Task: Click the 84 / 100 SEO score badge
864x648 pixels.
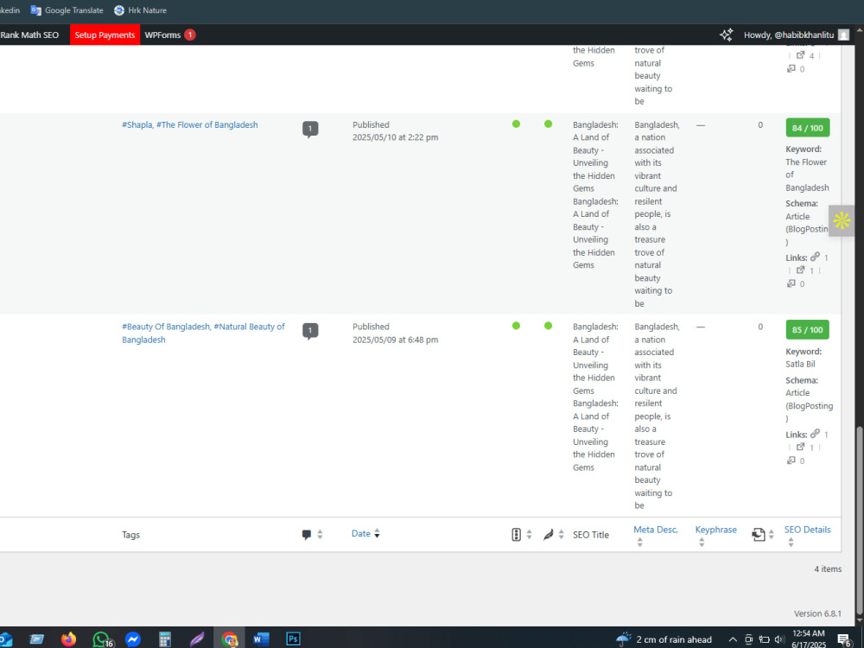Action: tap(807, 128)
